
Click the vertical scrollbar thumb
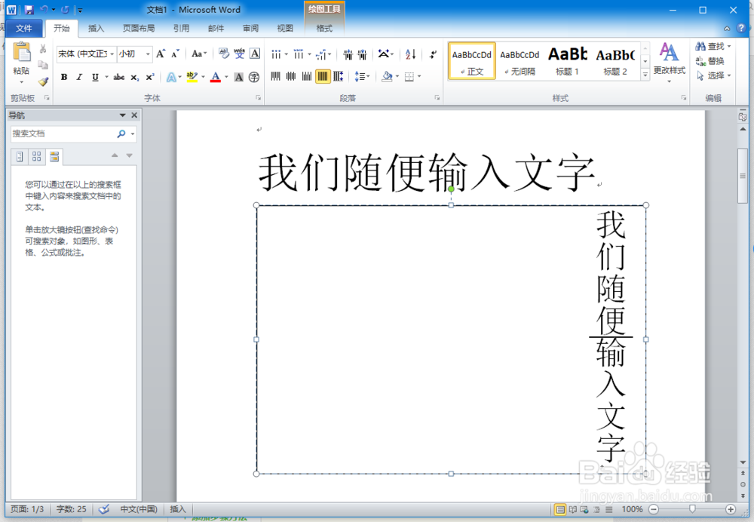(743, 176)
